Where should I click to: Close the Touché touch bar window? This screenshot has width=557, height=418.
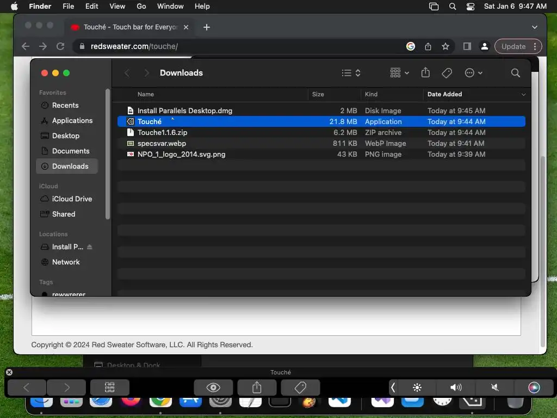click(9, 372)
